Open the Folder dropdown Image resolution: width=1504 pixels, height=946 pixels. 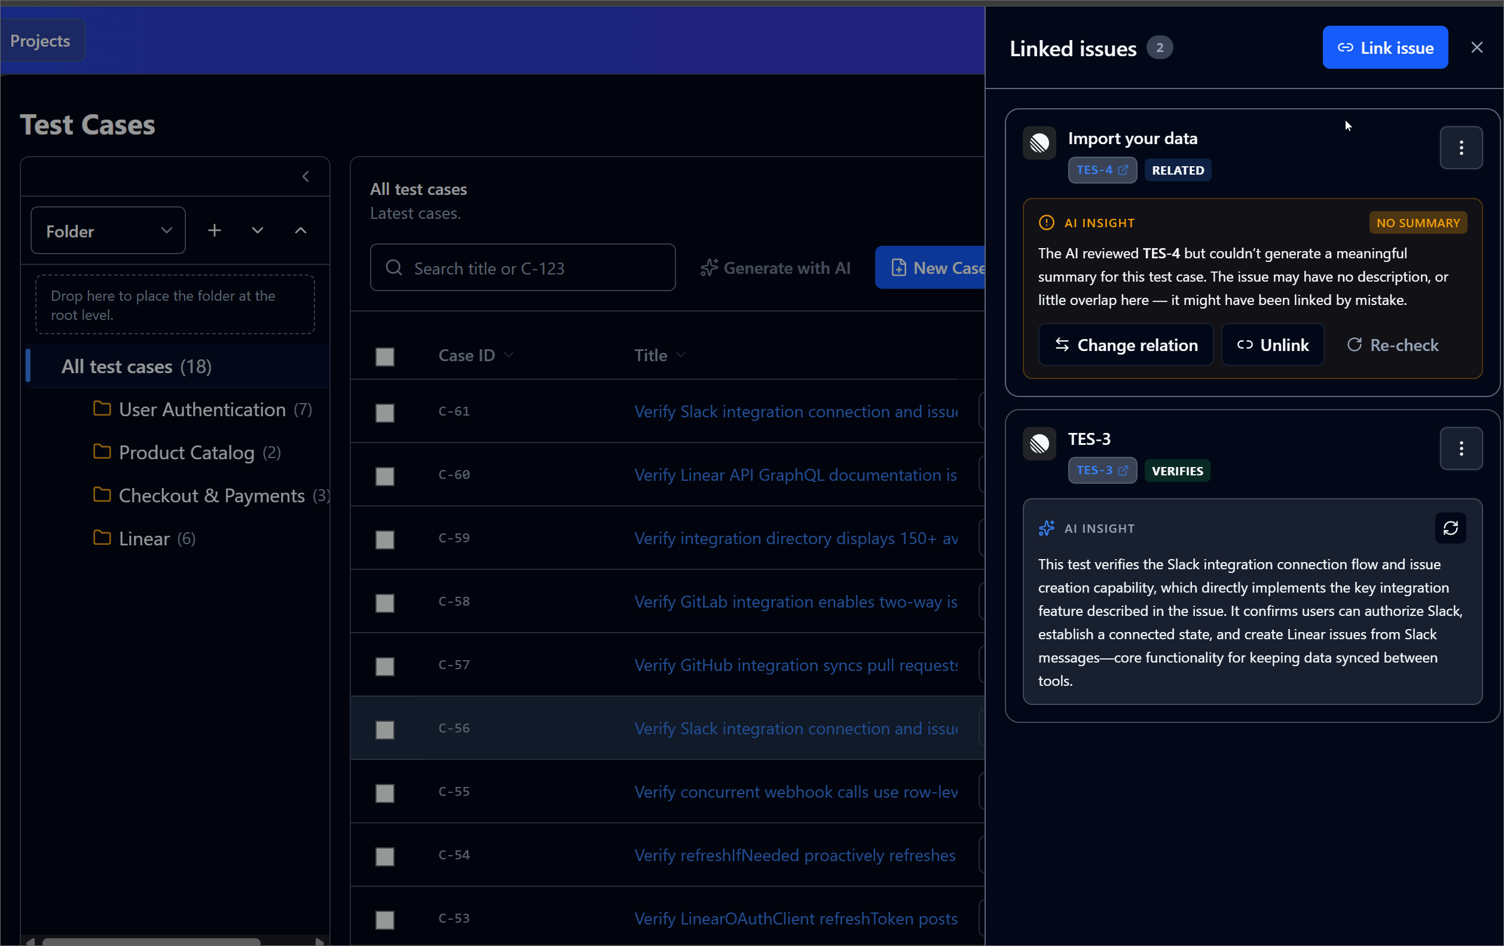click(108, 231)
